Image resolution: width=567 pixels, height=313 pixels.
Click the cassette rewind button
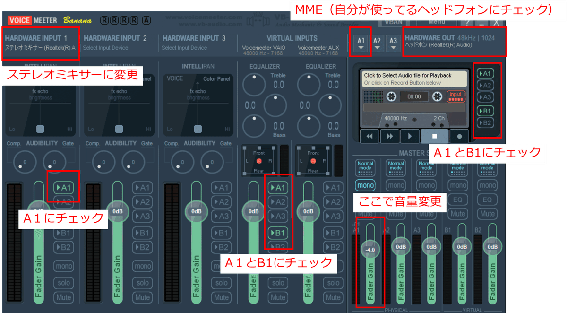click(369, 136)
